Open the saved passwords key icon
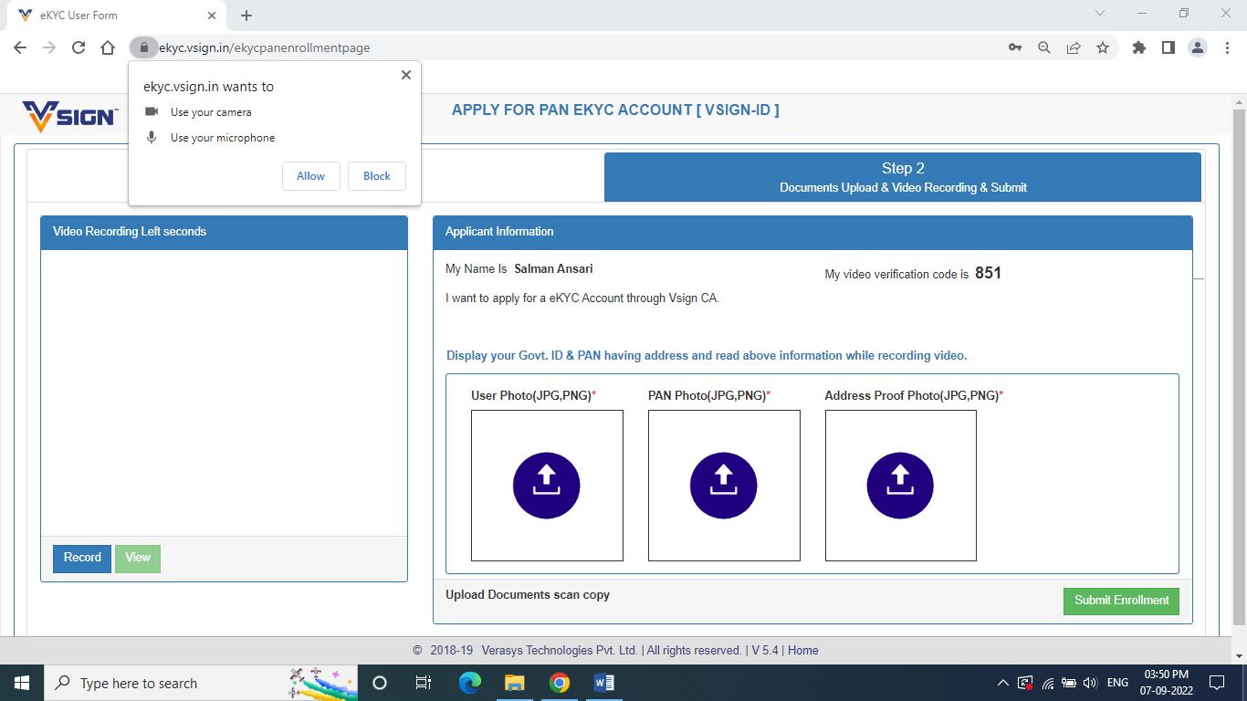Screen dimensions: 1247x701 point(1015,47)
